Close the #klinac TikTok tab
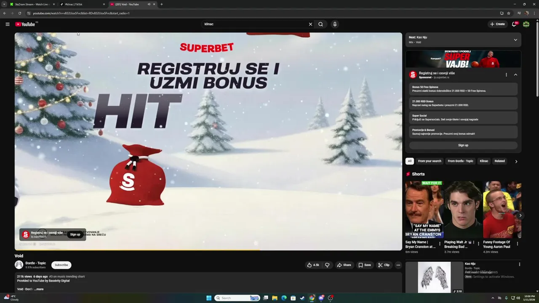Screen dimensions: 539x303 click(104, 4)
